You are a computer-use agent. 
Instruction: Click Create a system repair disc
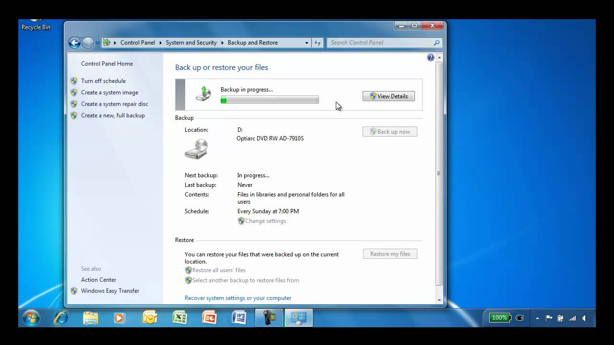(114, 104)
